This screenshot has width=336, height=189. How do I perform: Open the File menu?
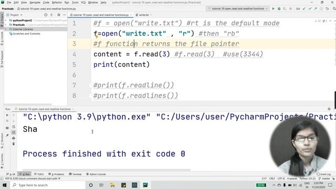click(9, 3)
